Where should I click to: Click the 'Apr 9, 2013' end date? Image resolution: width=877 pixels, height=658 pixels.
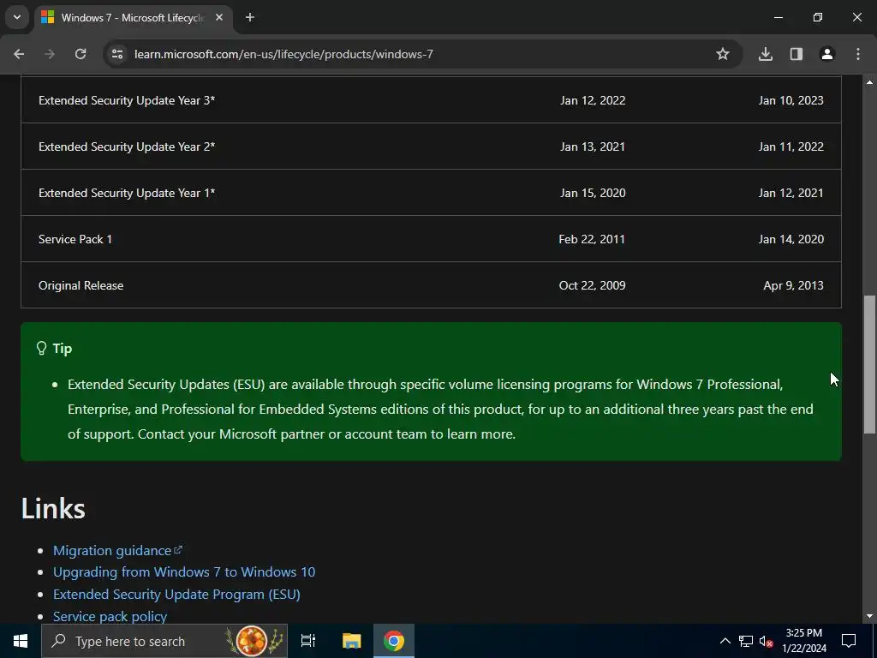click(x=794, y=285)
